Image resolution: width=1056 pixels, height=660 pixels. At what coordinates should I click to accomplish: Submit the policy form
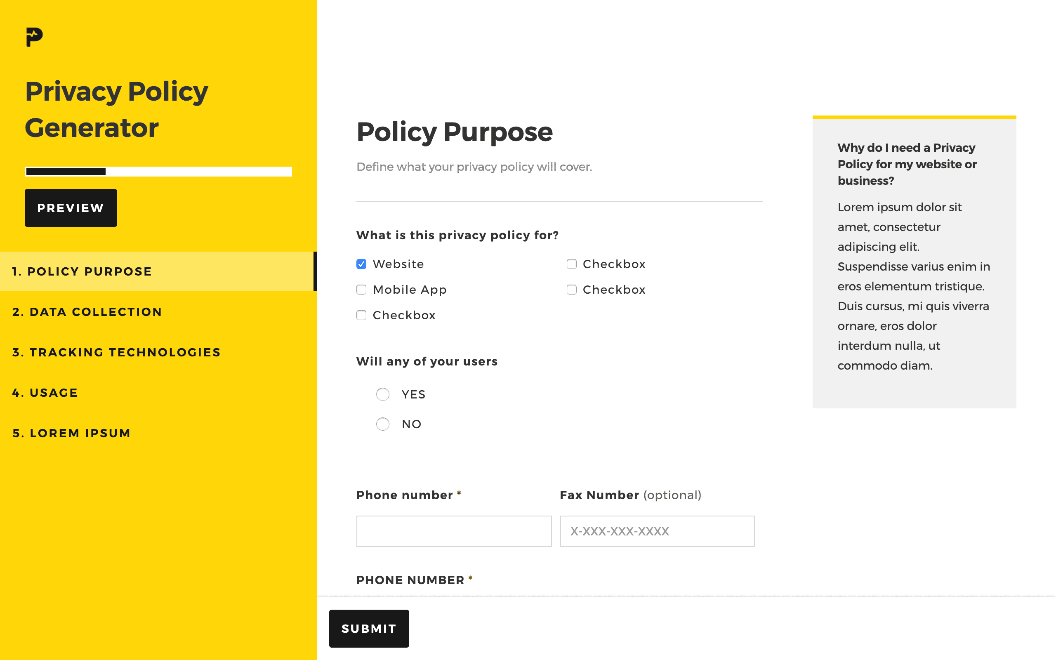point(369,629)
